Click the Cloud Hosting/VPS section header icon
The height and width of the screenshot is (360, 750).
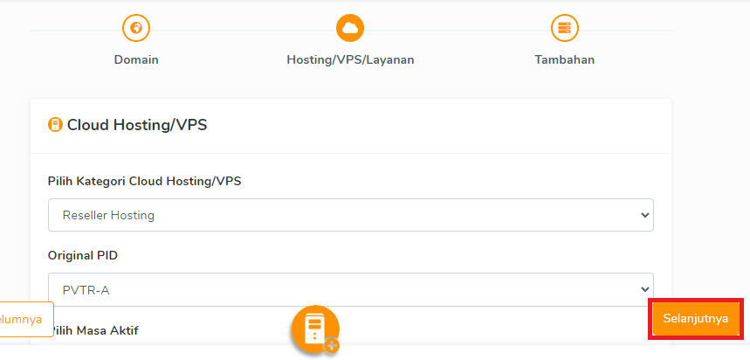(x=55, y=125)
